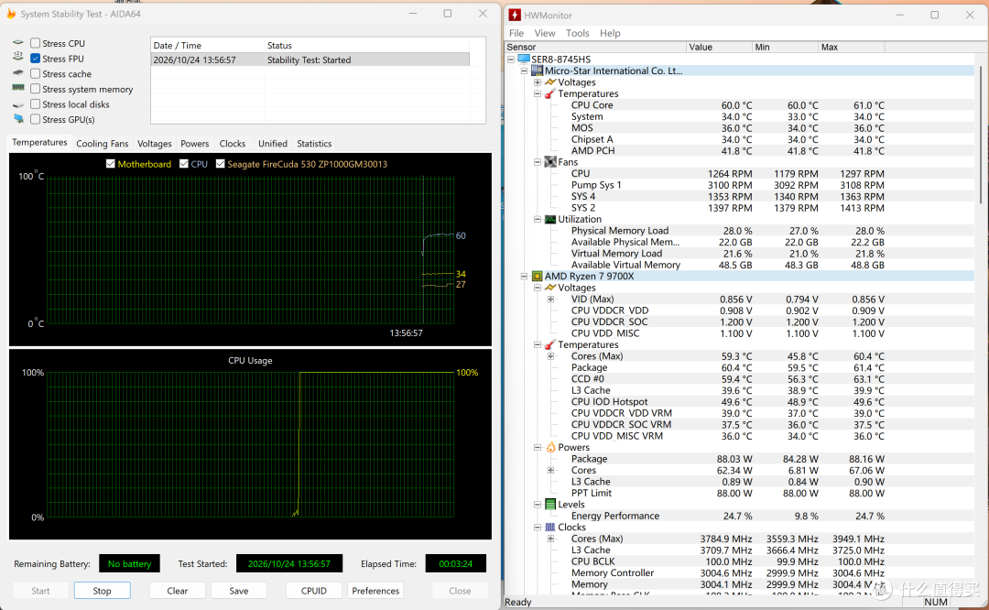Click the monitor icon beside Stress GPU(s)
989x610 pixels.
pyautogui.click(x=18, y=119)
